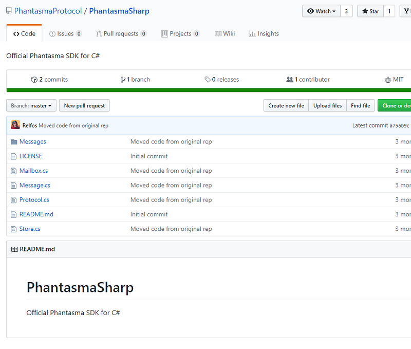The image size is (411, 349).
Task: Click the README.md book icon header
Action: (14, 249)
